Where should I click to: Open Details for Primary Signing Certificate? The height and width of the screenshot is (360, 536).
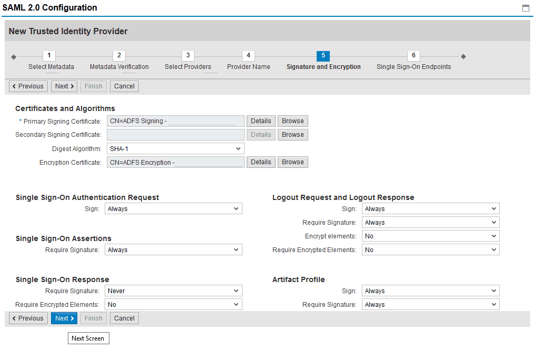click(x=261, y=121)
